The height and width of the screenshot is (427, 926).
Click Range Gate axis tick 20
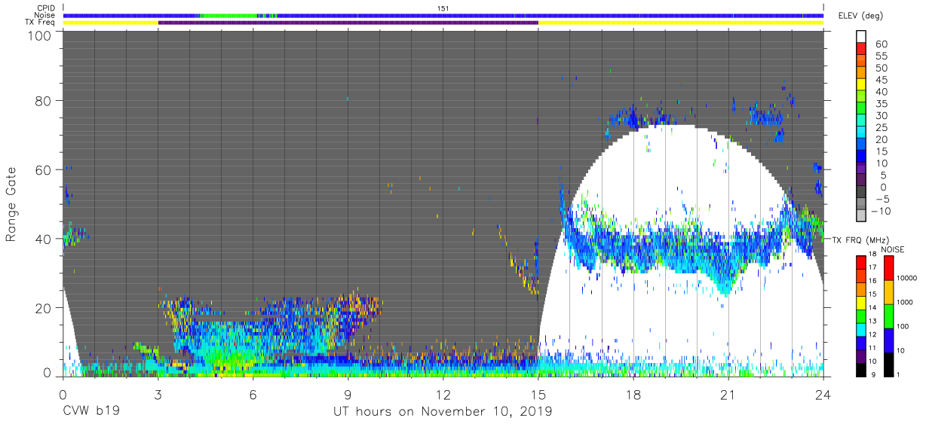(44, 307)
